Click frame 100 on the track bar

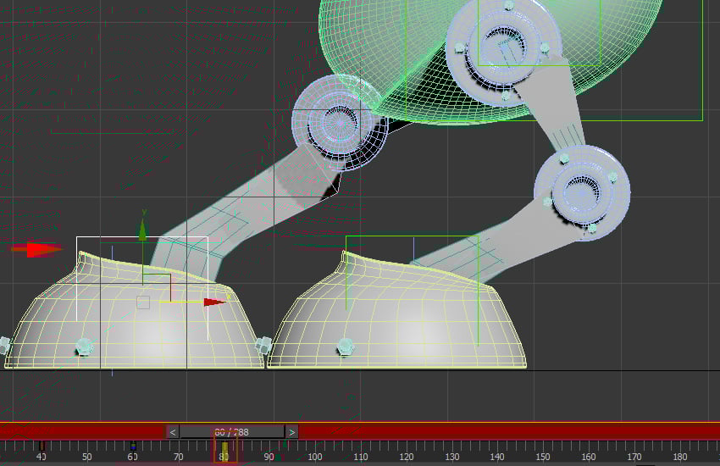coord(314,457)
